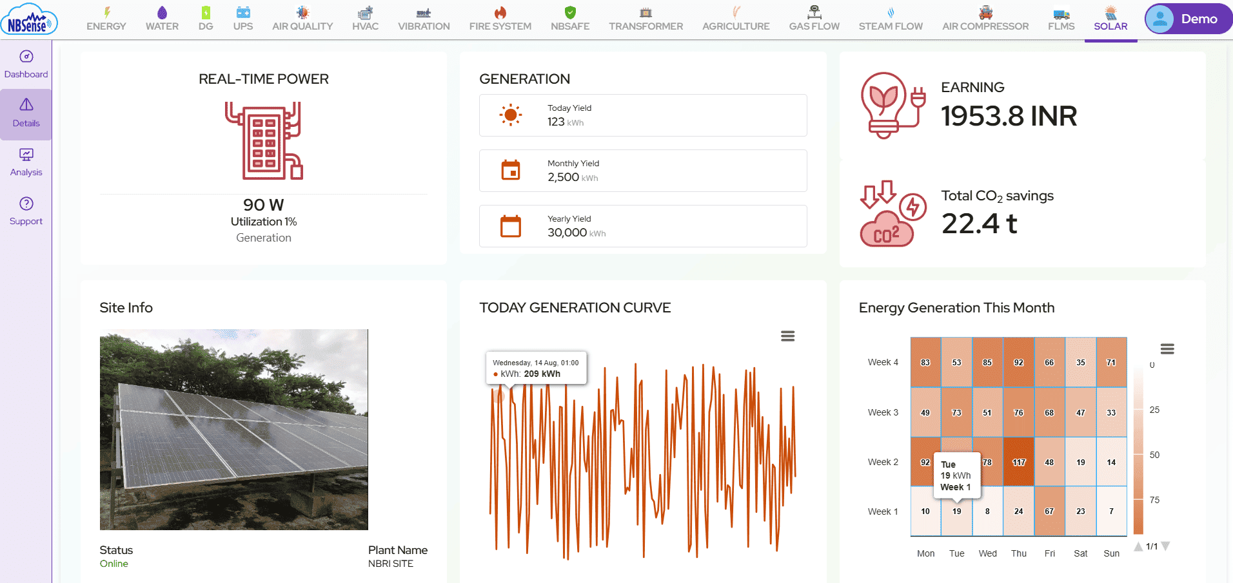
Task: Open the Energy Generation heatmap chart menu
Action: point(1167,349)
